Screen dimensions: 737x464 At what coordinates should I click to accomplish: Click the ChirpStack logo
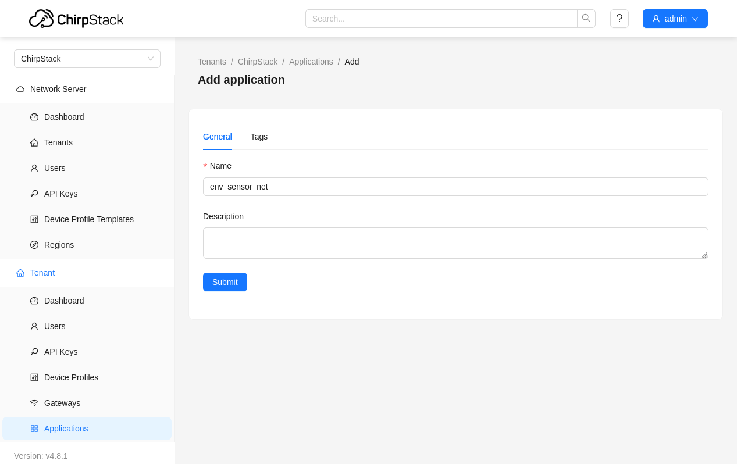pyautogui.click(x=76, y=19)
